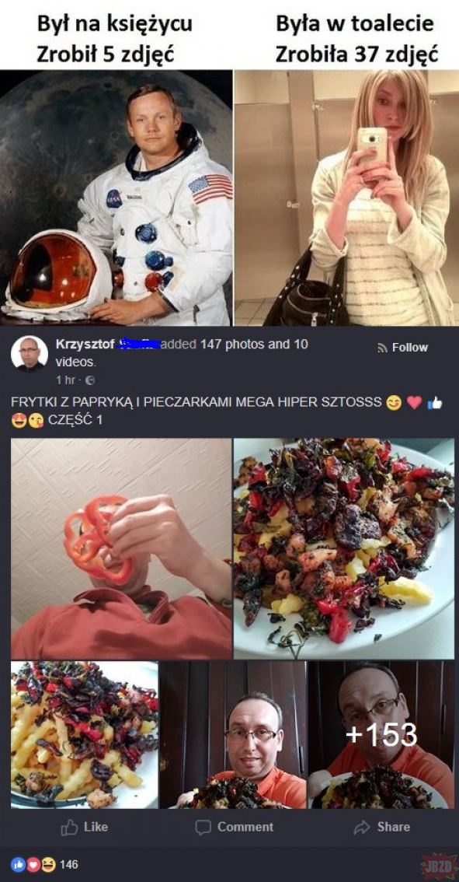Click the Share arrow icon
This screenshot has width=459, height=882.
click(360, 827)
